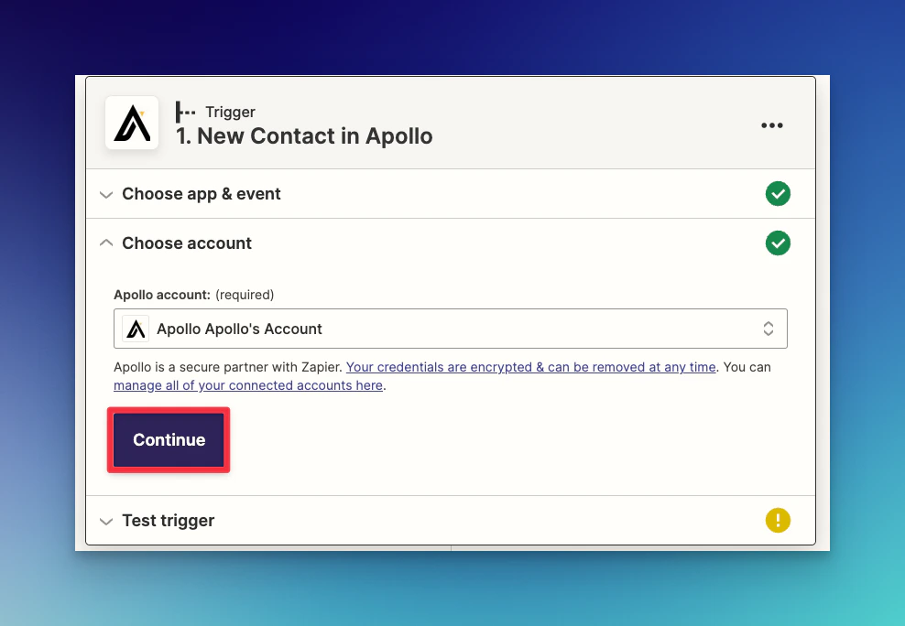
Task: Click the green checkmark on Choose account
Action: click(x=778, y=243)
